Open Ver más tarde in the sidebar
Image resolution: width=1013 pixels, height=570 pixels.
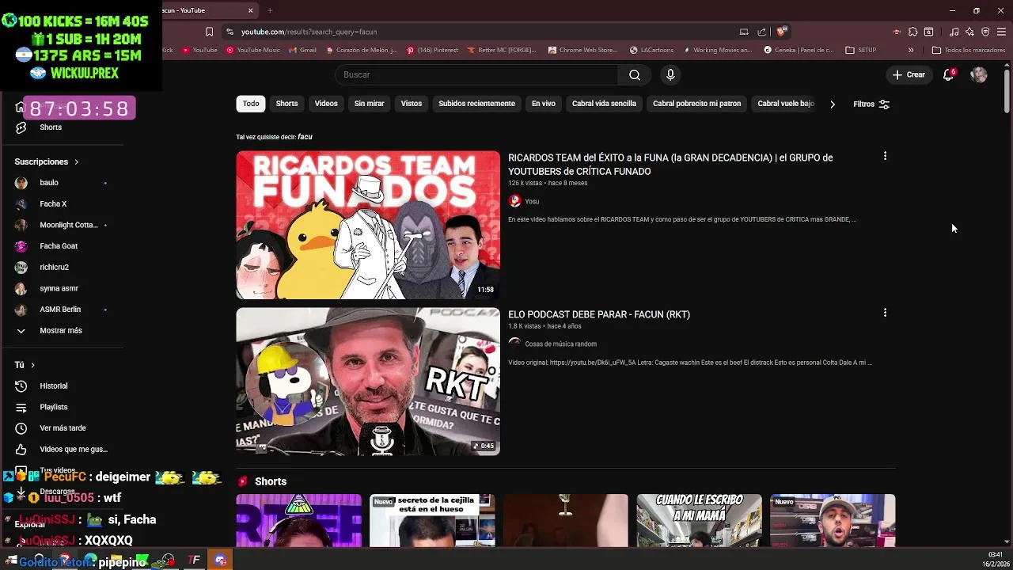[x=63, y=428]
